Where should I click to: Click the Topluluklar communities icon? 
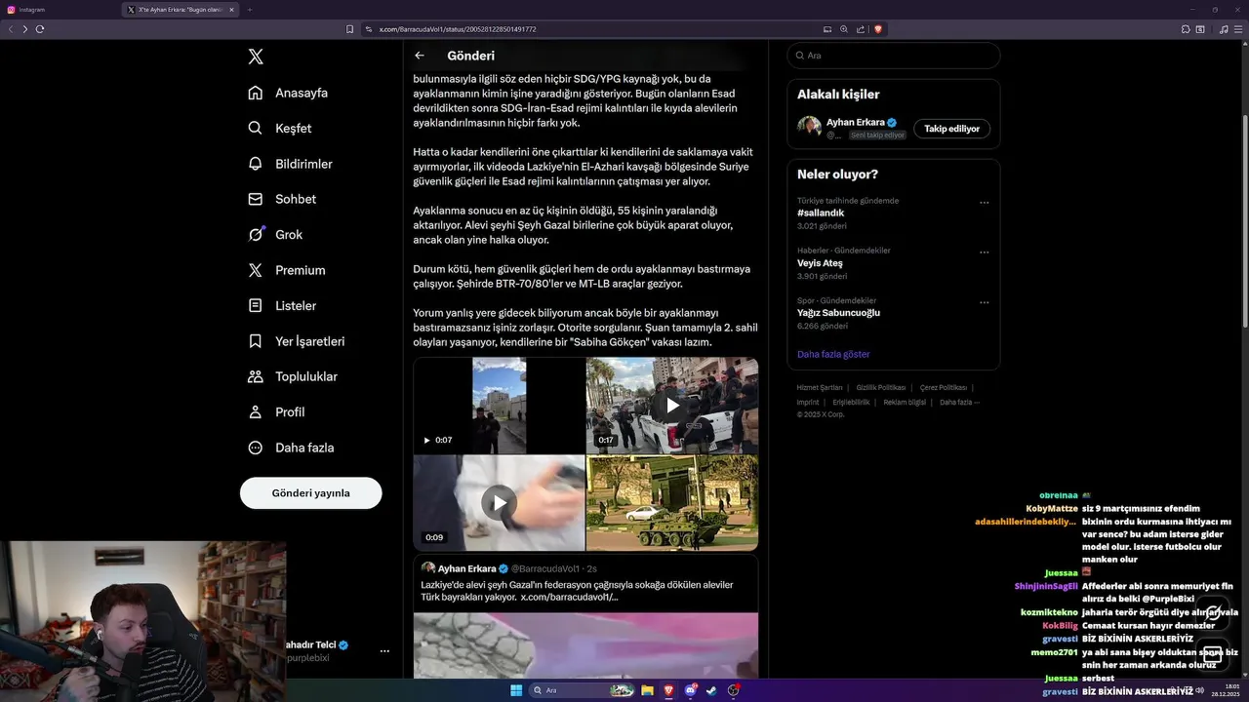pos(256,376)
